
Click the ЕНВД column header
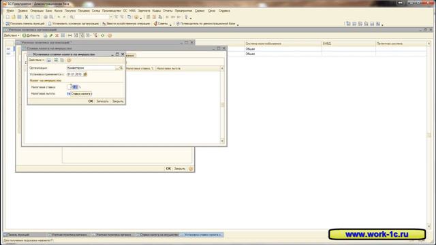349,44
